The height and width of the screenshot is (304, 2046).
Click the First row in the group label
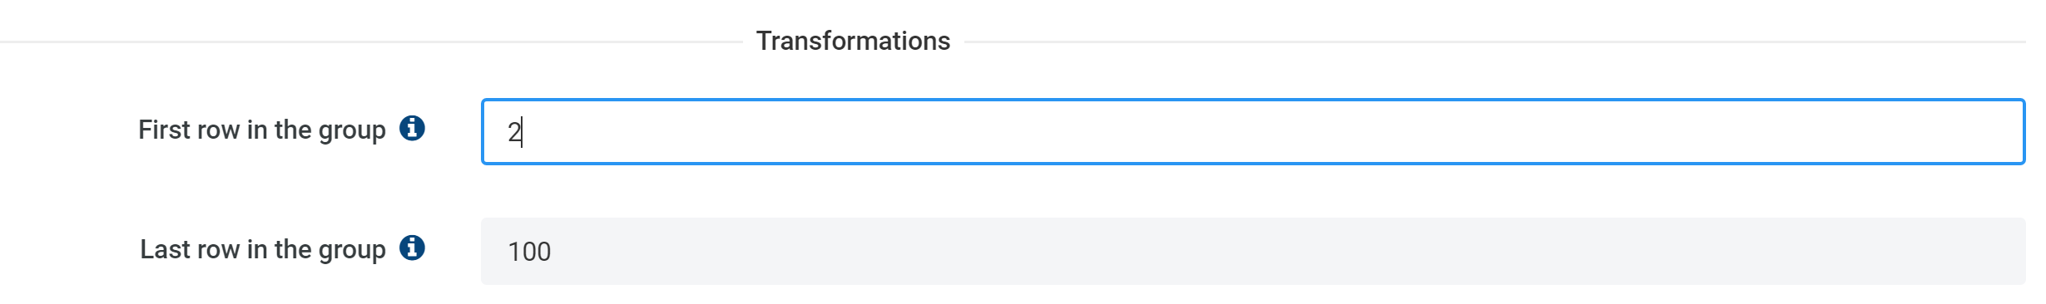pos(262,130)
